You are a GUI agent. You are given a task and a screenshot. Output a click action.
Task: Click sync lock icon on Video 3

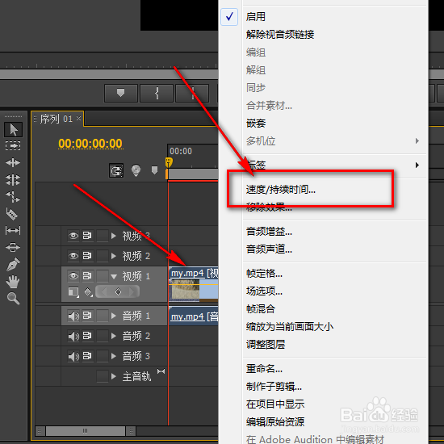click(x=87, y=236)
